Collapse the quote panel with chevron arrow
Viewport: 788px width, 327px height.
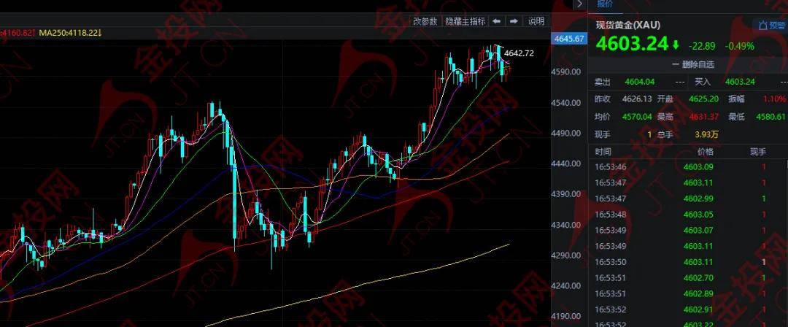tap(580, 4)
